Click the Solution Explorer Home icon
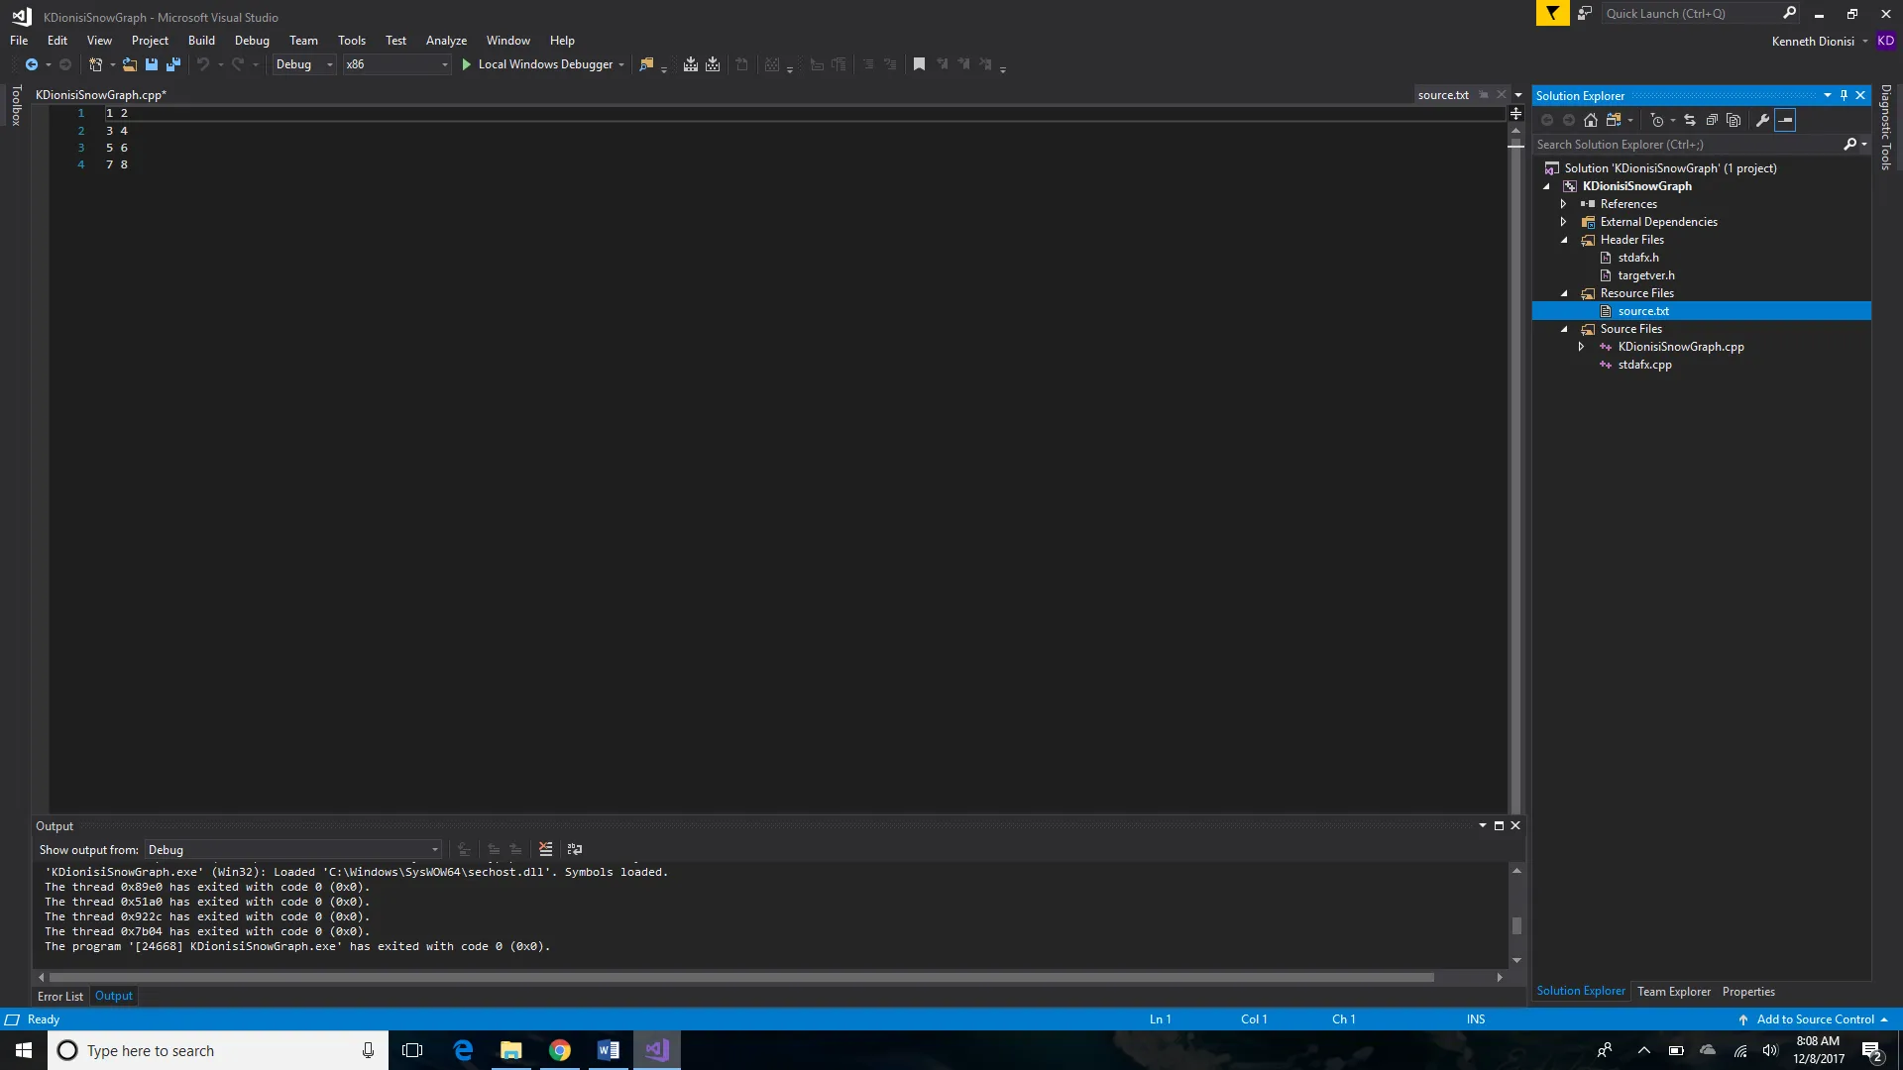 (1591, 120)
